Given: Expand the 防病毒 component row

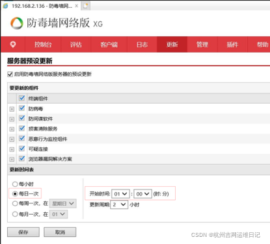Looking at the screenshot, I should click(12, 109).
